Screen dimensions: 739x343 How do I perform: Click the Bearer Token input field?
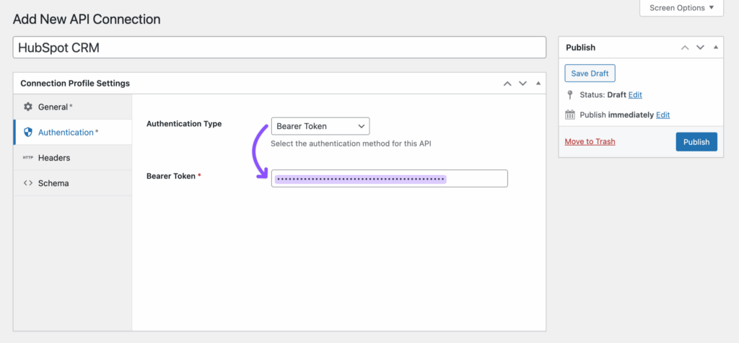tap(390, 179)
